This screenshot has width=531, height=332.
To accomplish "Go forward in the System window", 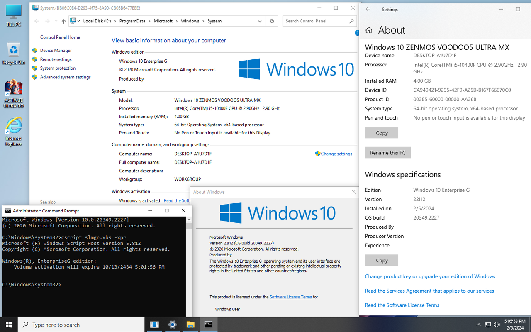I will click(x=48, y=21).
